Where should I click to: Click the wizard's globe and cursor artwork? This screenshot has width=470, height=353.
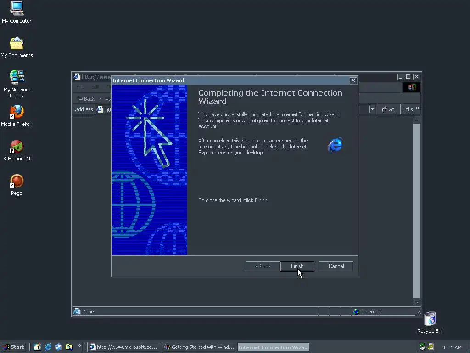(150, 170)
